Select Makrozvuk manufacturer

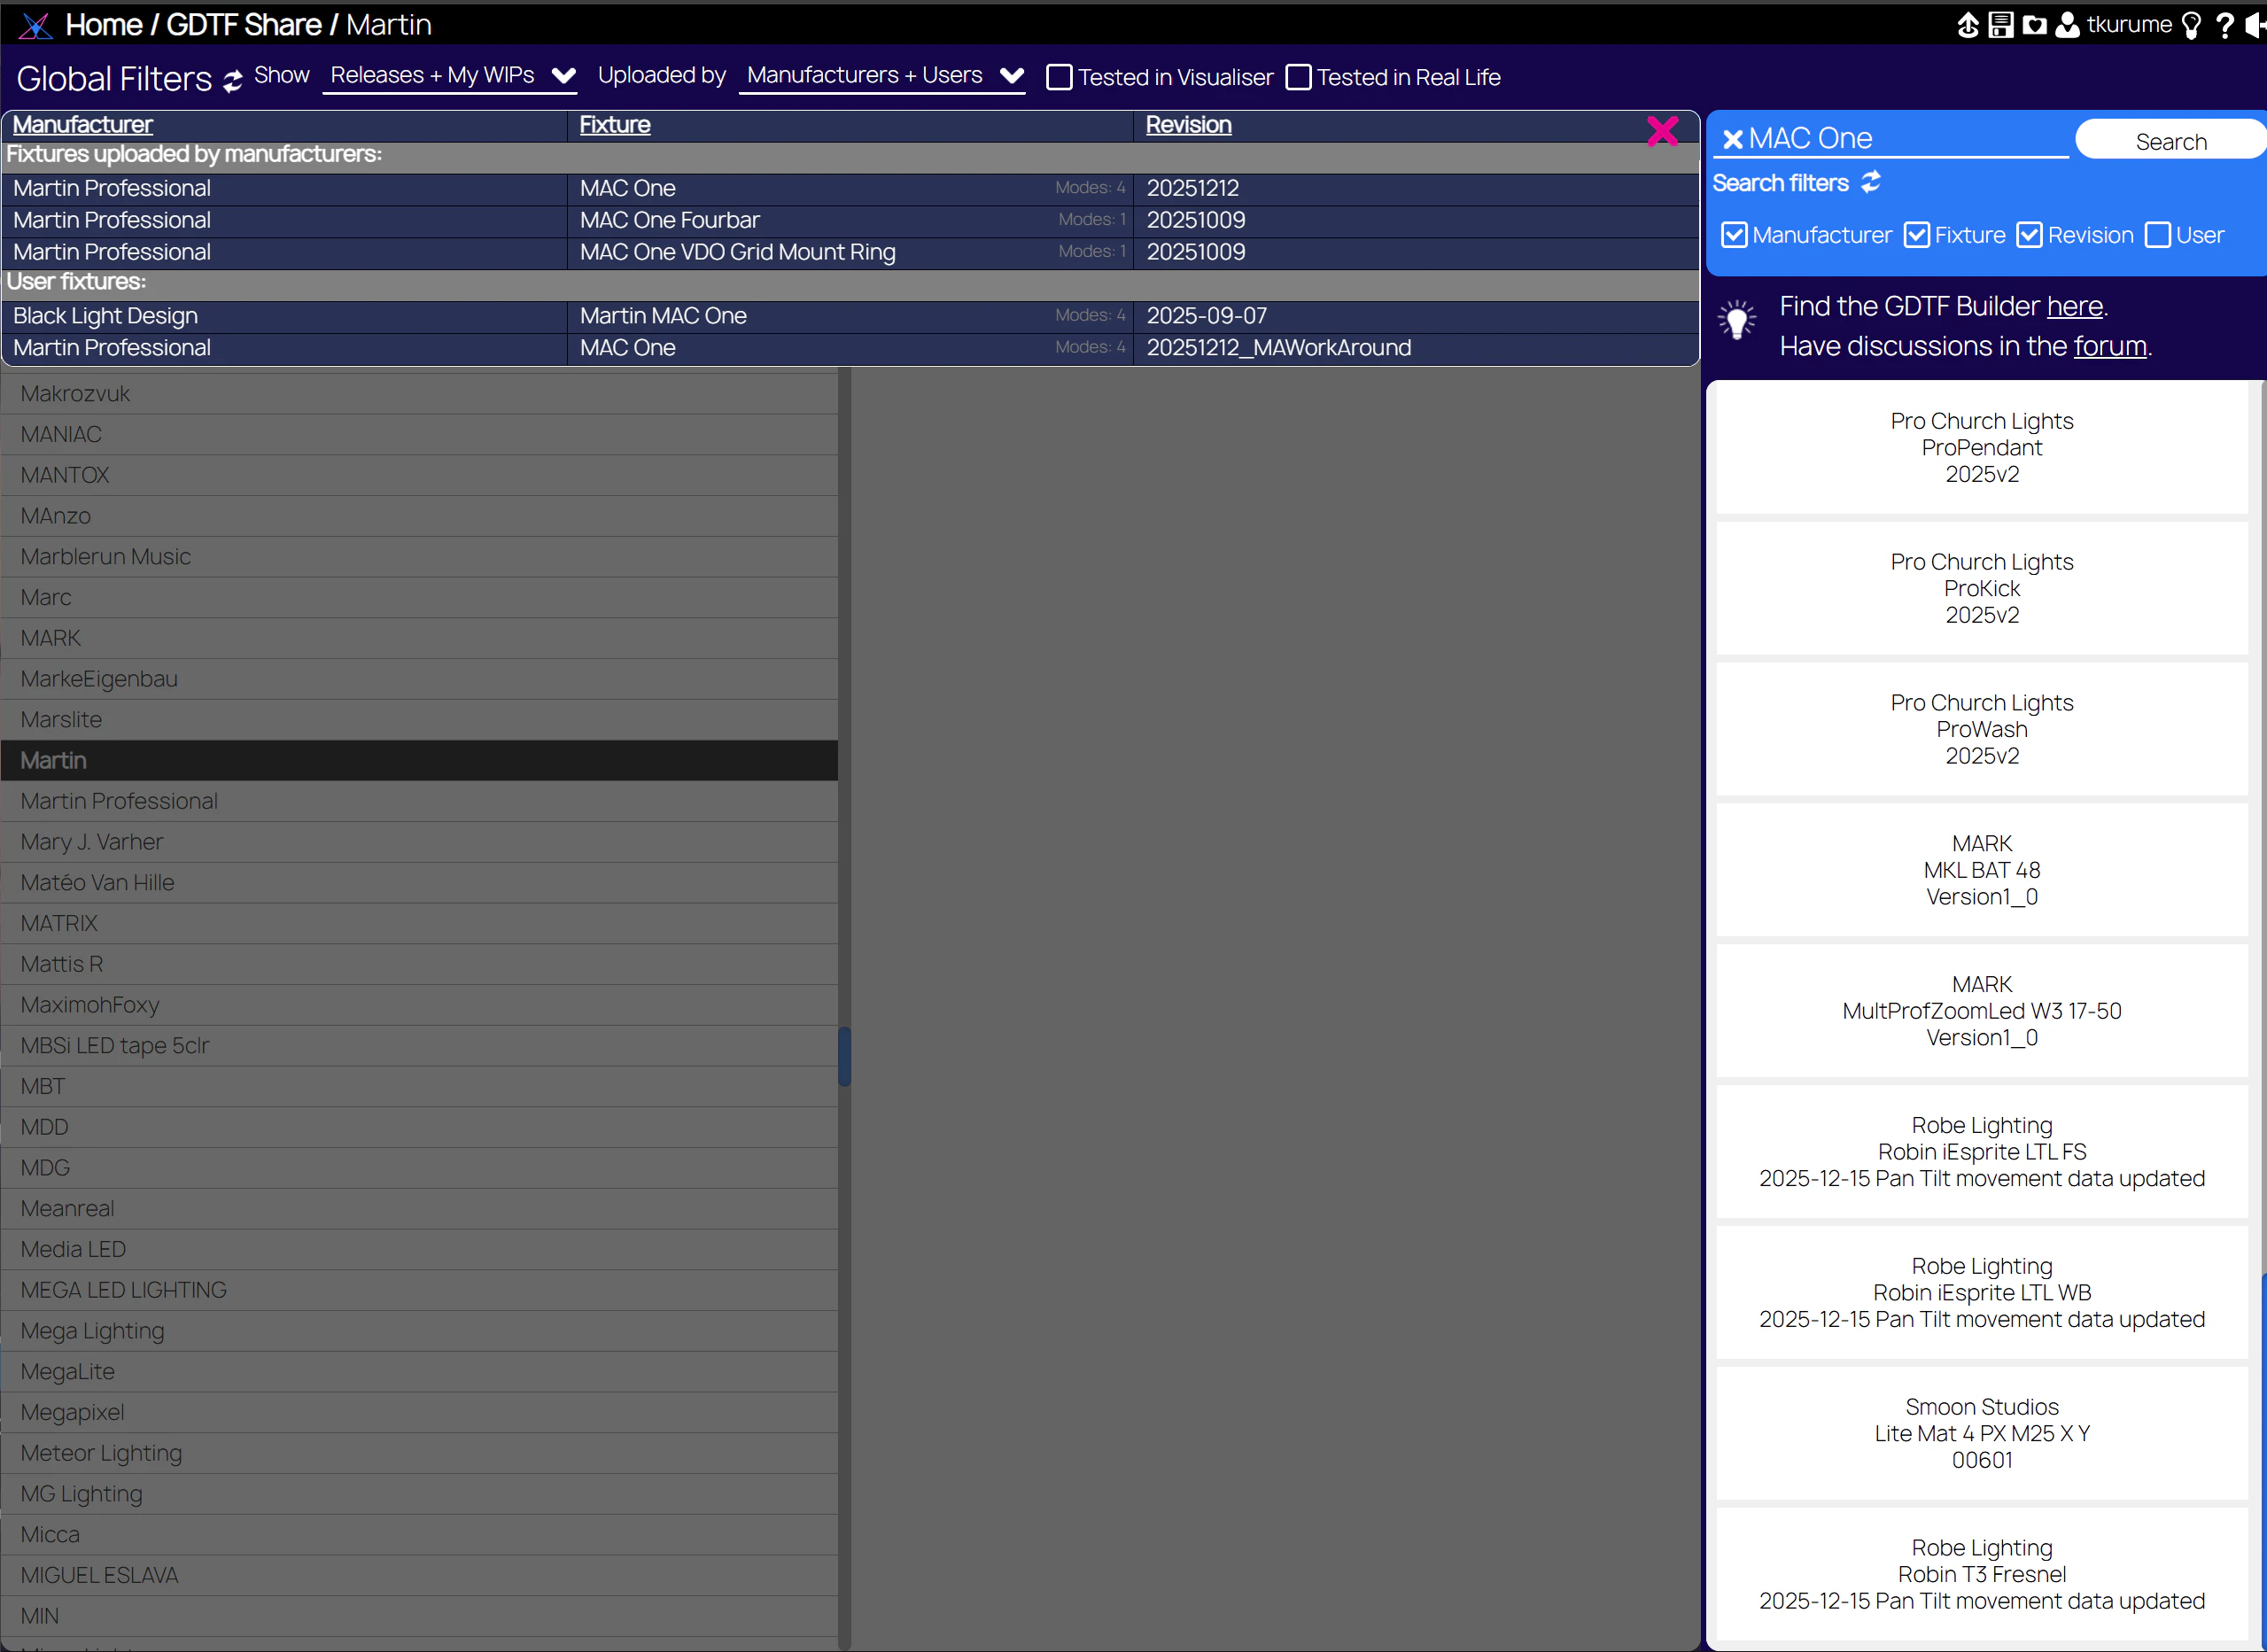click(419, 393)
